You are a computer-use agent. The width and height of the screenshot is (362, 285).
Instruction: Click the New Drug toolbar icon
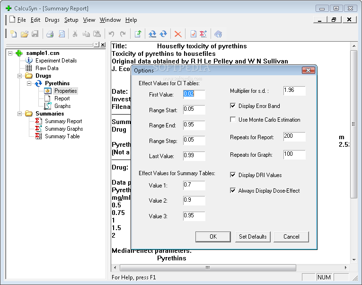[x=152, y=34]
